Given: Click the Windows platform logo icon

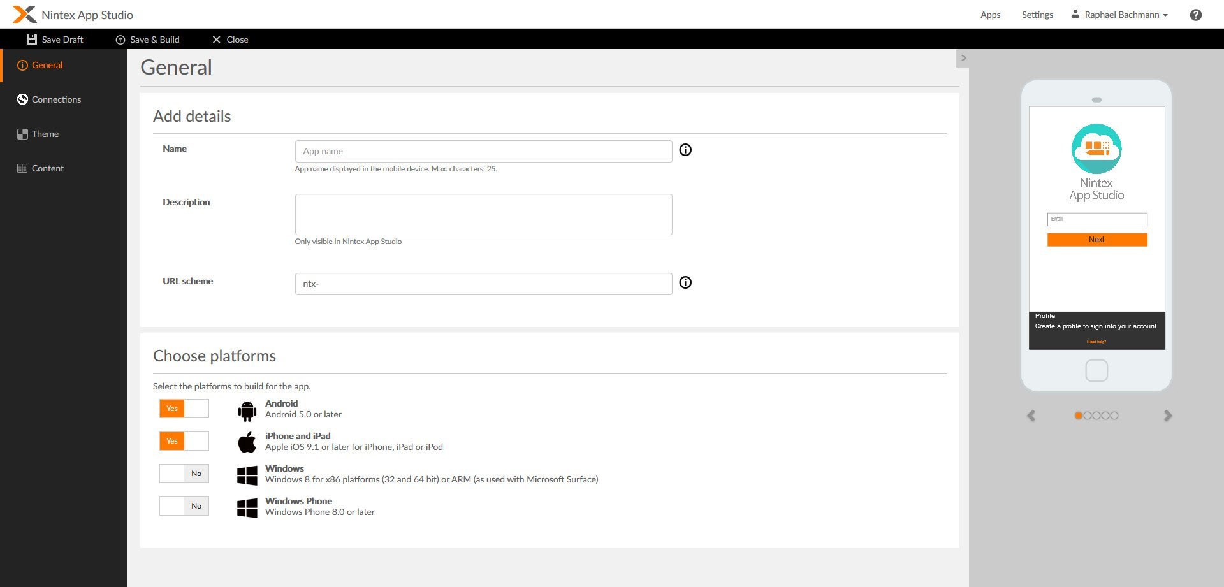Looking at the screenshot, I should (x=247, y=475).
